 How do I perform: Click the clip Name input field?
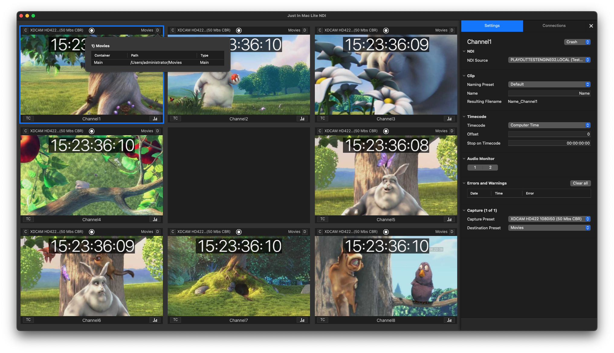tap(549, 93)
